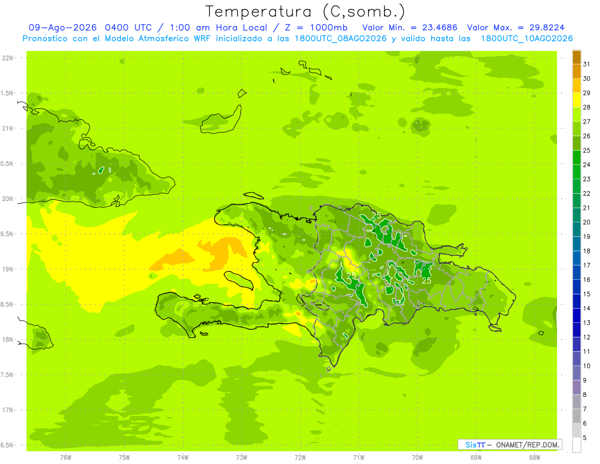Image resolution: width=600 pixels, height=464 pixels.
Task: Click the gold color bar segment between 29 and 30
Action: tap(576, 86)
